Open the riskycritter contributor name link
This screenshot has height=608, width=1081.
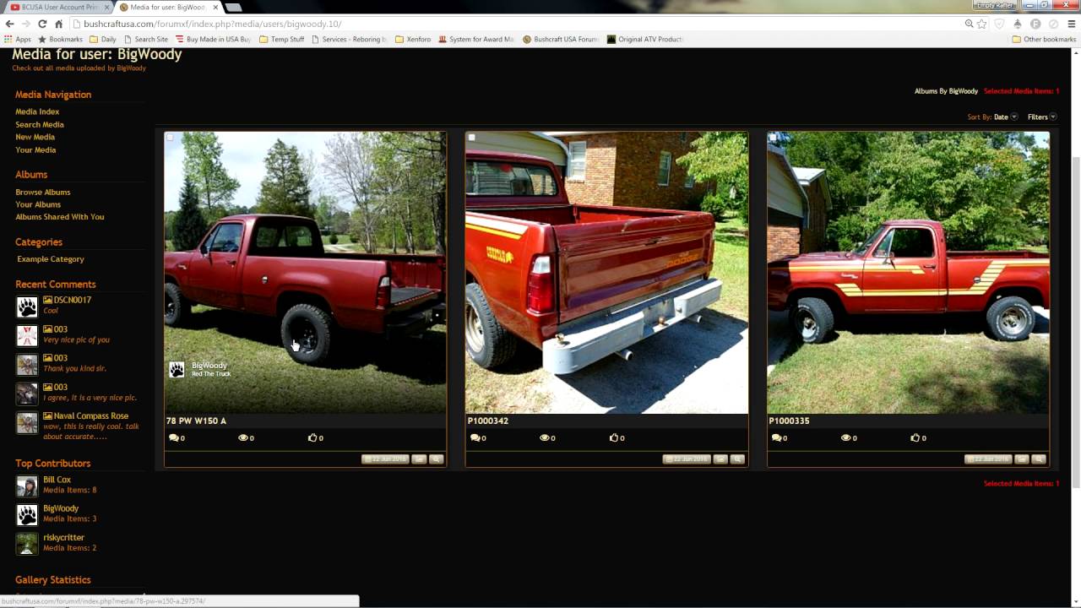pos(63,537)
